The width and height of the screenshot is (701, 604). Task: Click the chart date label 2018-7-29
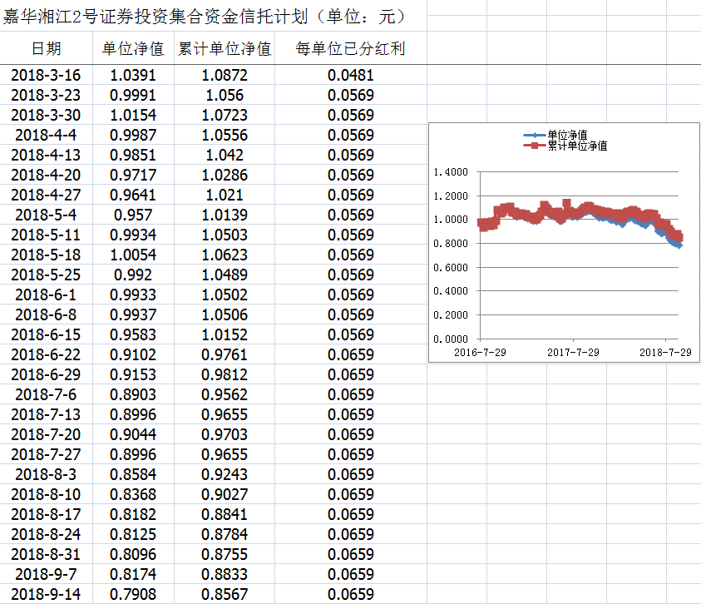(665, 353)
